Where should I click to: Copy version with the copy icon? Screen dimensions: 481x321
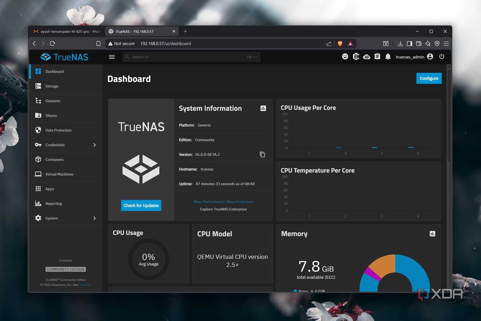(262, 154)
